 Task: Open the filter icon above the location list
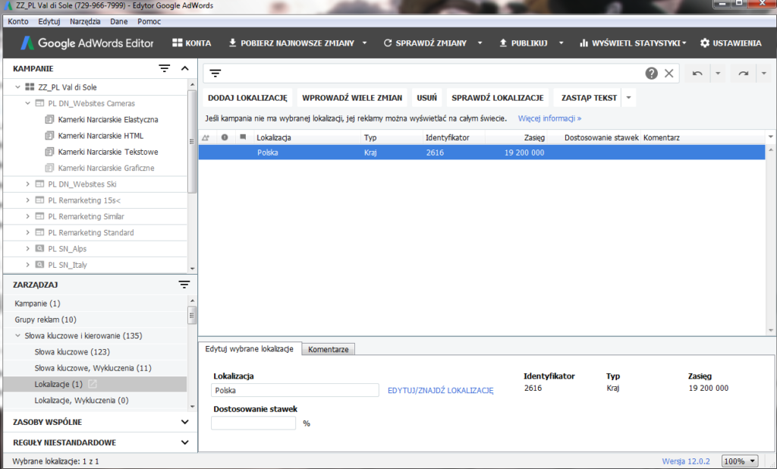215,72
